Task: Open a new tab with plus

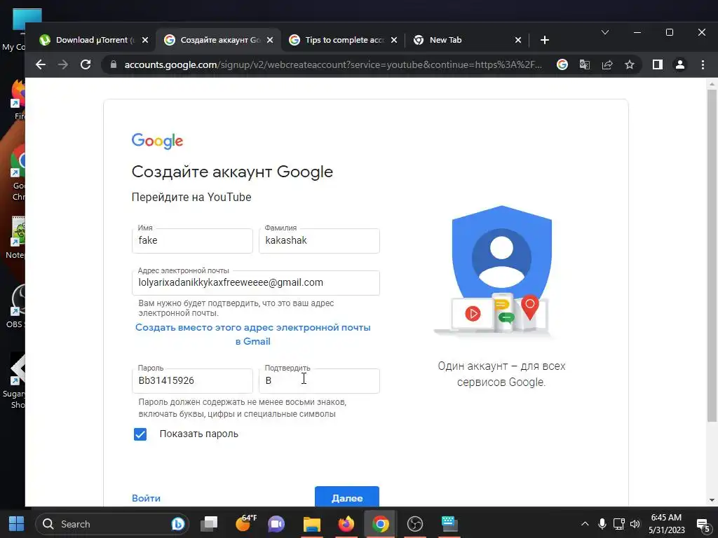Action: point(544,40)
